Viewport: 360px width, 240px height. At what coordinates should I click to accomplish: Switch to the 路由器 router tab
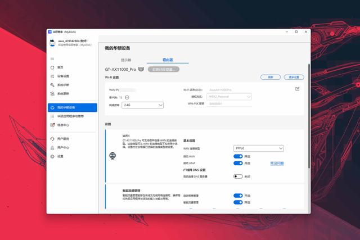pos(168,60)
